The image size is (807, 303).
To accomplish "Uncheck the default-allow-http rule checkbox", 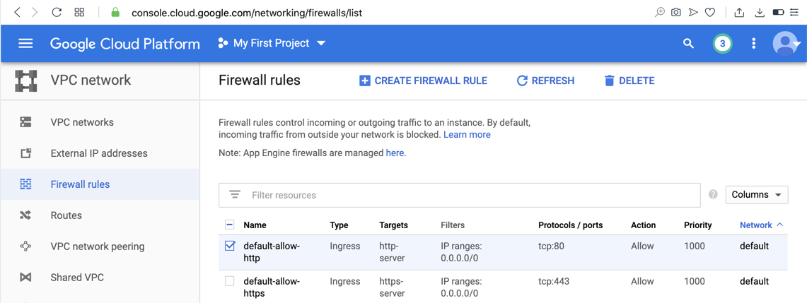I will pyautogui.click(x=230, y=246).
